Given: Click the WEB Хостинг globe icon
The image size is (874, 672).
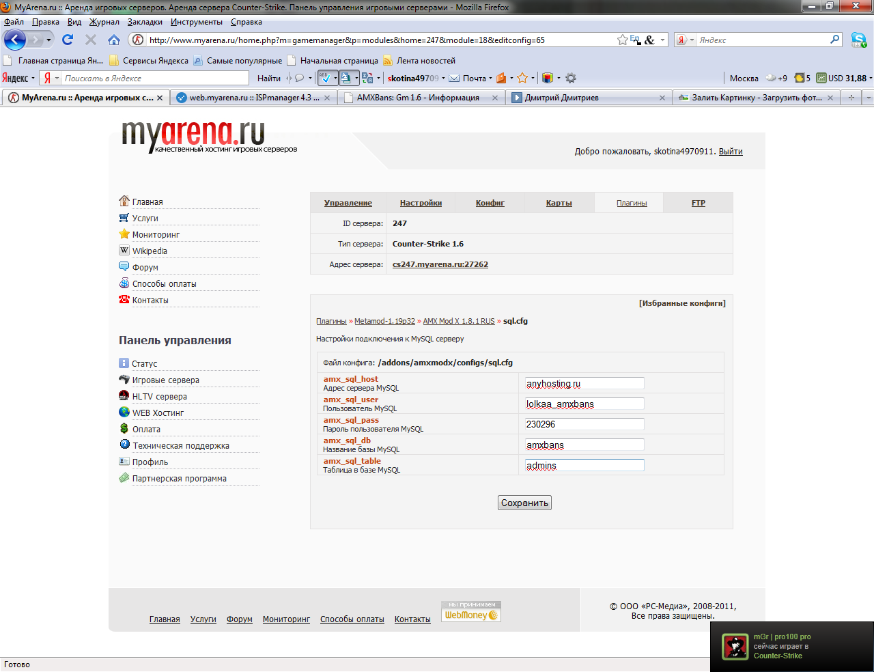Looking at the screenshot, I should pyautogui.click(x=124, y=412).
